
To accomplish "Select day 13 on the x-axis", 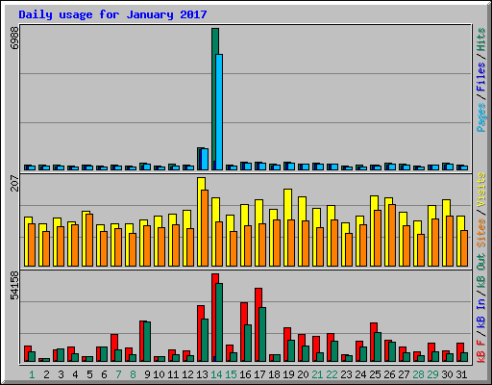I will click(x=202, y=374).
